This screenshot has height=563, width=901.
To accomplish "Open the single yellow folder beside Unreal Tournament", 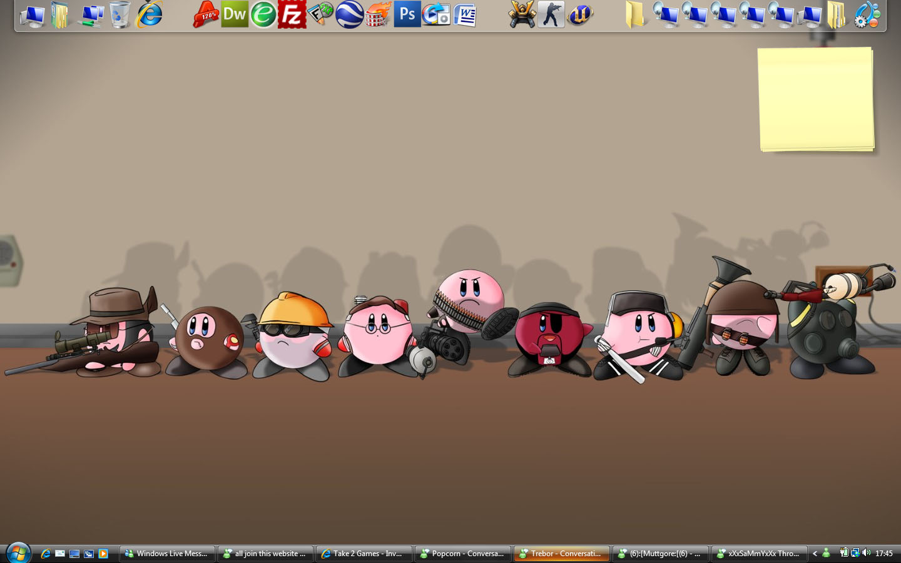I will click(636, 15).
